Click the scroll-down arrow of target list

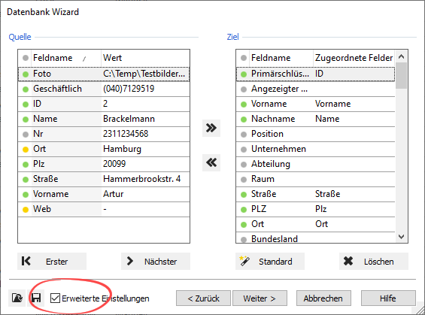(x=402, y=237)
